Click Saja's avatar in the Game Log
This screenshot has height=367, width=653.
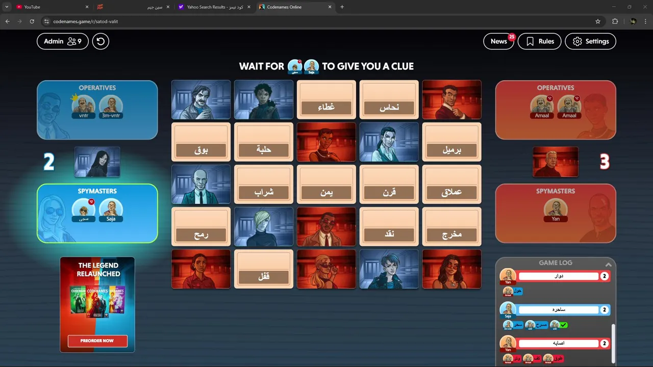click(x=508, y=309)
